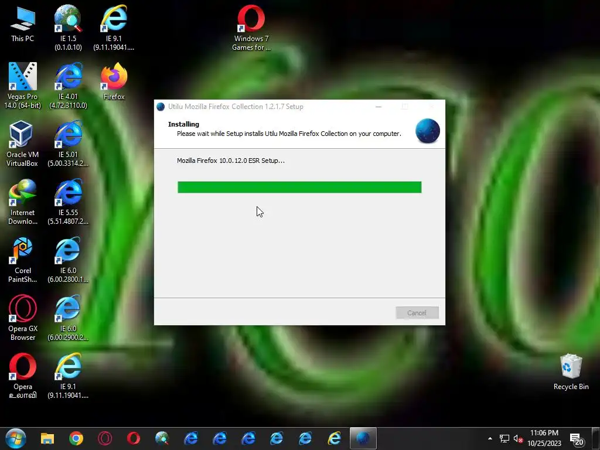600x450 pixels.
Task: Select the IE 9.1 shortcut beside Opera
Action: coord(68,376)
